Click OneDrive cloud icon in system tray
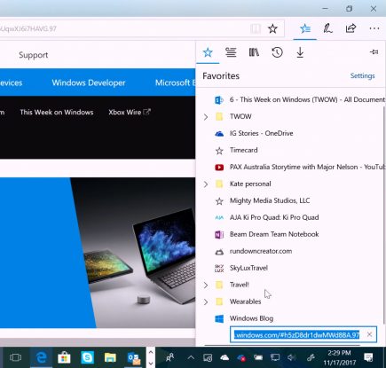 click(225, 357)
